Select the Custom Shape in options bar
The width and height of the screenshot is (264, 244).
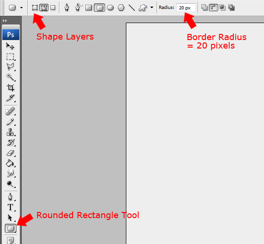point(142,8)
